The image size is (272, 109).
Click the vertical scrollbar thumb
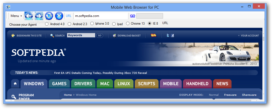click(263, 39)
